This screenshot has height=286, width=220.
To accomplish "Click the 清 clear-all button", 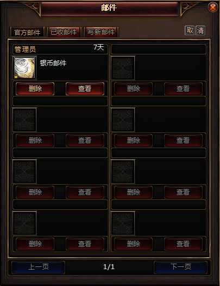I will (200, 31).
